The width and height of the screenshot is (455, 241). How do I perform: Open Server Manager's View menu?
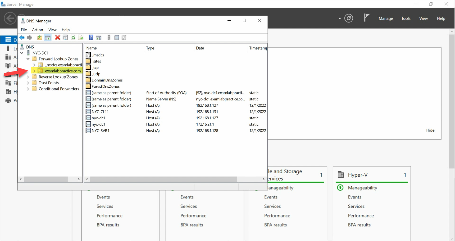click(423, 19)
